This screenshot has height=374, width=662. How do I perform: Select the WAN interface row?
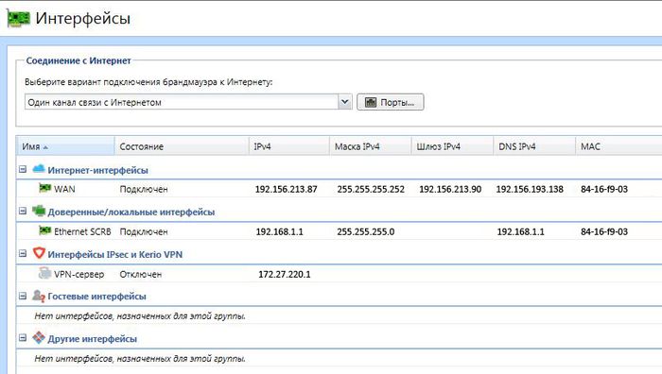point(339,189)
